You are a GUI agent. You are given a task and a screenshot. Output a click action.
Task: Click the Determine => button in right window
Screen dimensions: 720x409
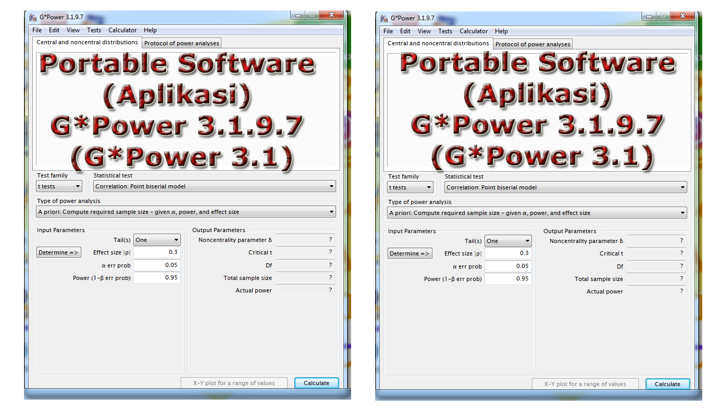click(x=410, y=253)
